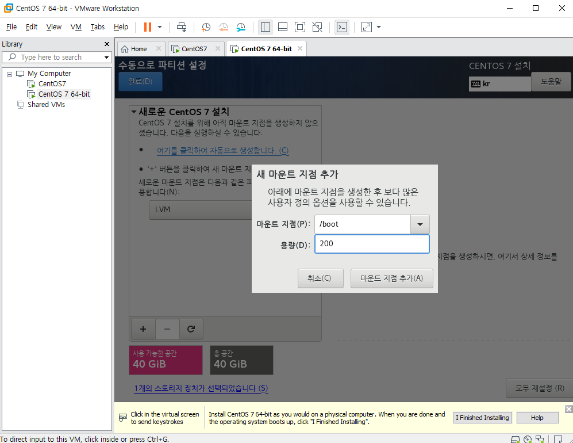Toggle the thumbnail bar view icon
Viewport: 573px width, 443px height.
pyautogui.click(x=283, y=27)
